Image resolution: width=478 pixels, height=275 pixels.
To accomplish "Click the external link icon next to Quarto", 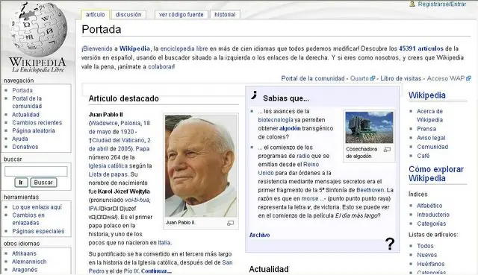I will (x=372, y=78).
